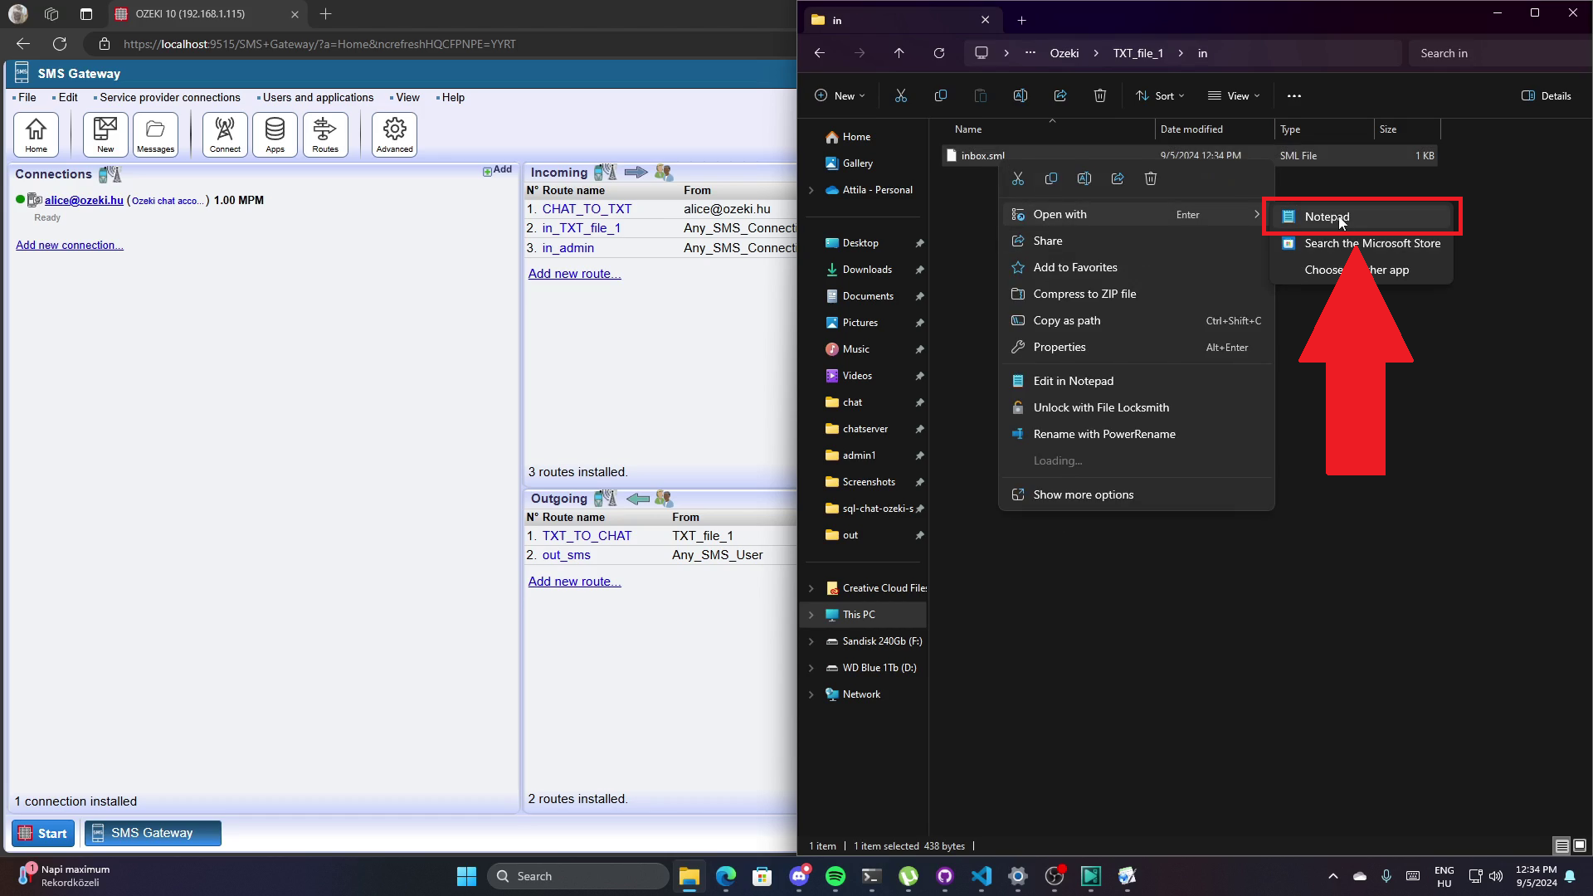Click the New message toolbar icon
Viewport: 1593px width, 896px height.
[105, 134]
